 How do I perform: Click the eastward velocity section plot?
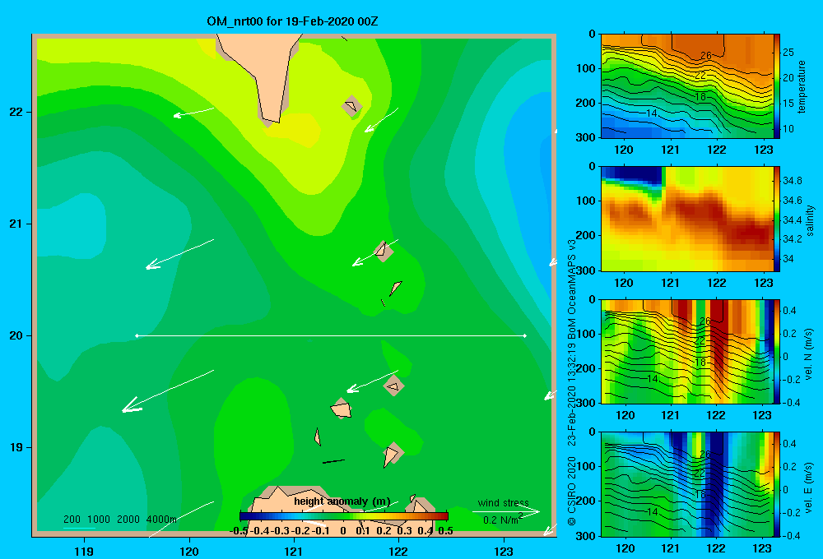687,484
